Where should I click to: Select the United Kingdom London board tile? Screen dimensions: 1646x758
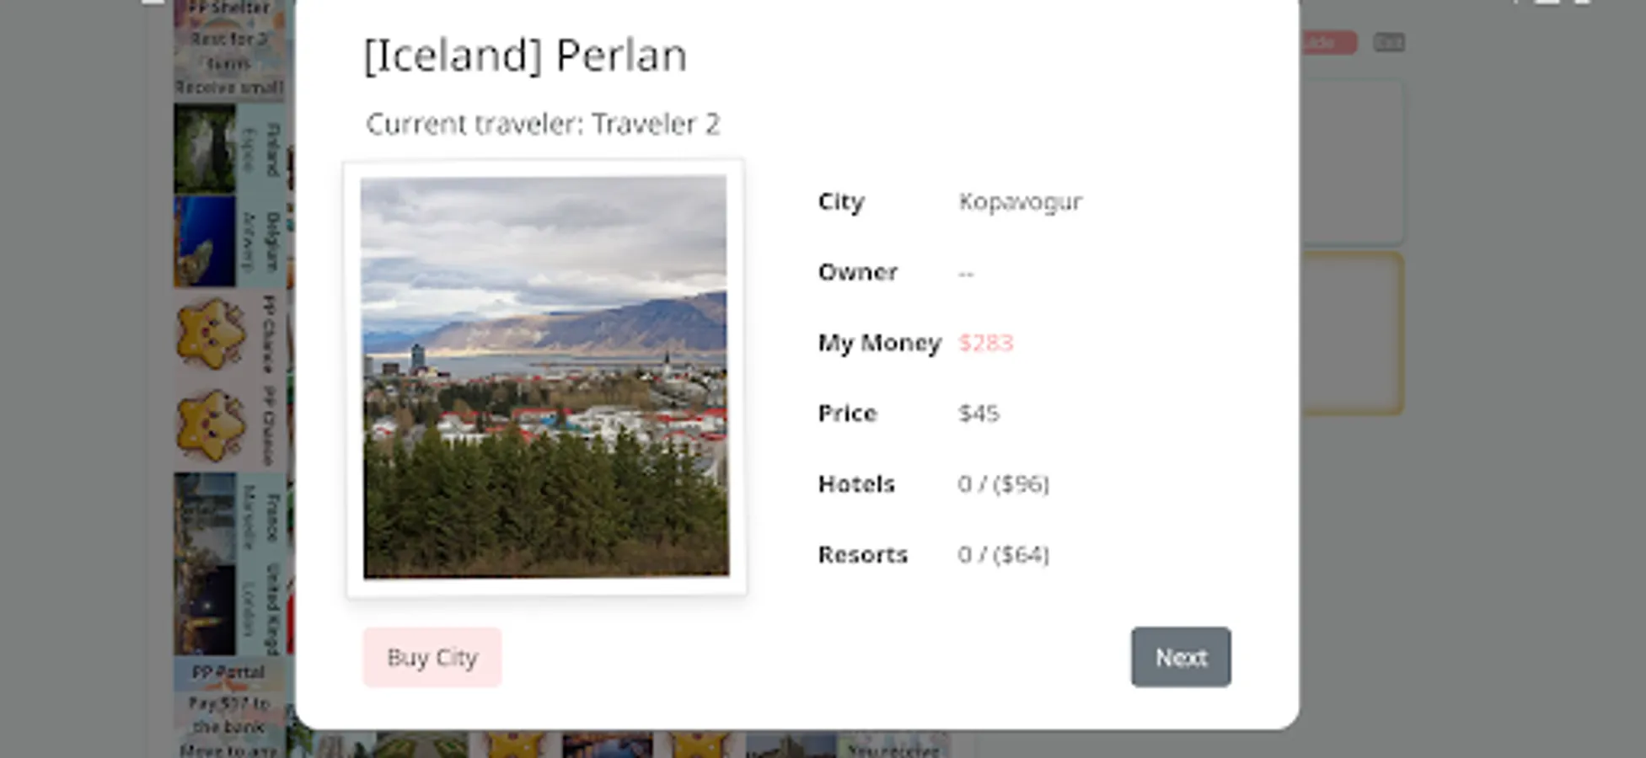tap(228, 610)
